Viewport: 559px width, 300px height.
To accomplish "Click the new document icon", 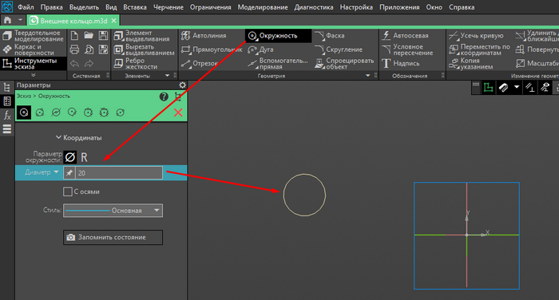I will click(x=74, y=35).
